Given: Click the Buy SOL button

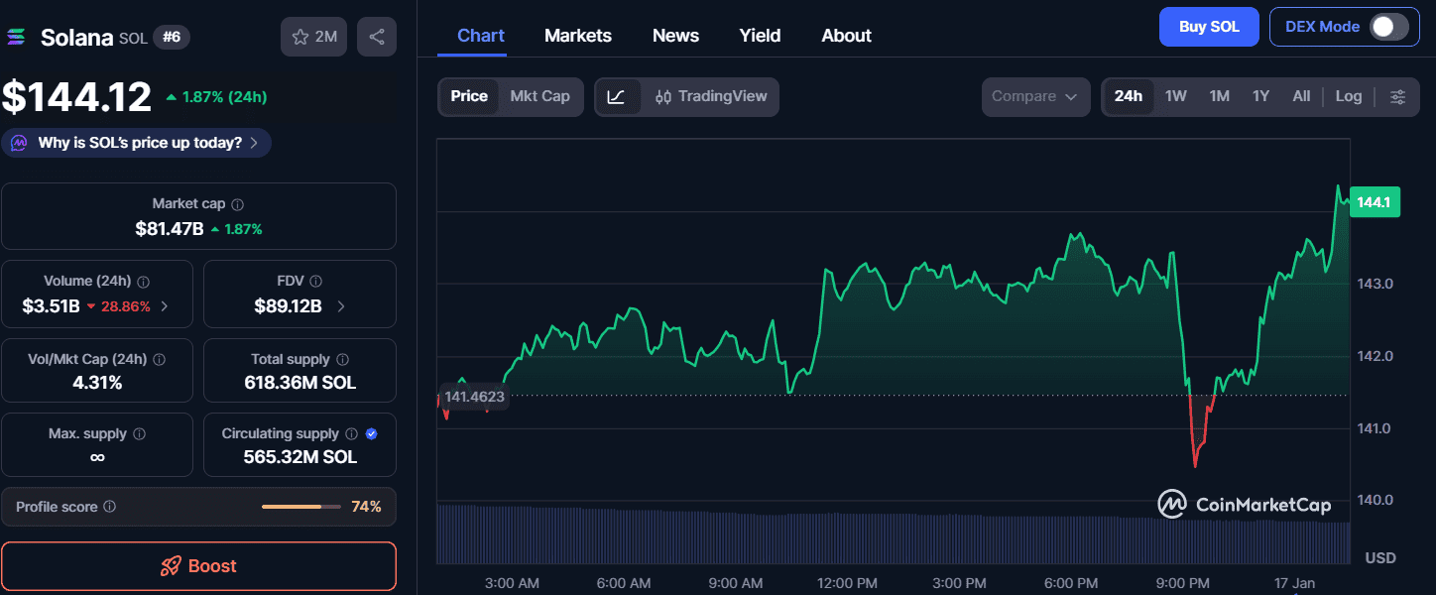Looking at the screenshot, I should pyautogui.click(x=1208, y=27).
